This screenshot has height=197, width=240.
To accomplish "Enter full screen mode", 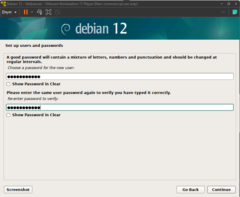I will 48,12.
